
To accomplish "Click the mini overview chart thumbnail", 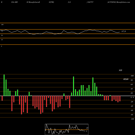I will (67, 129).
